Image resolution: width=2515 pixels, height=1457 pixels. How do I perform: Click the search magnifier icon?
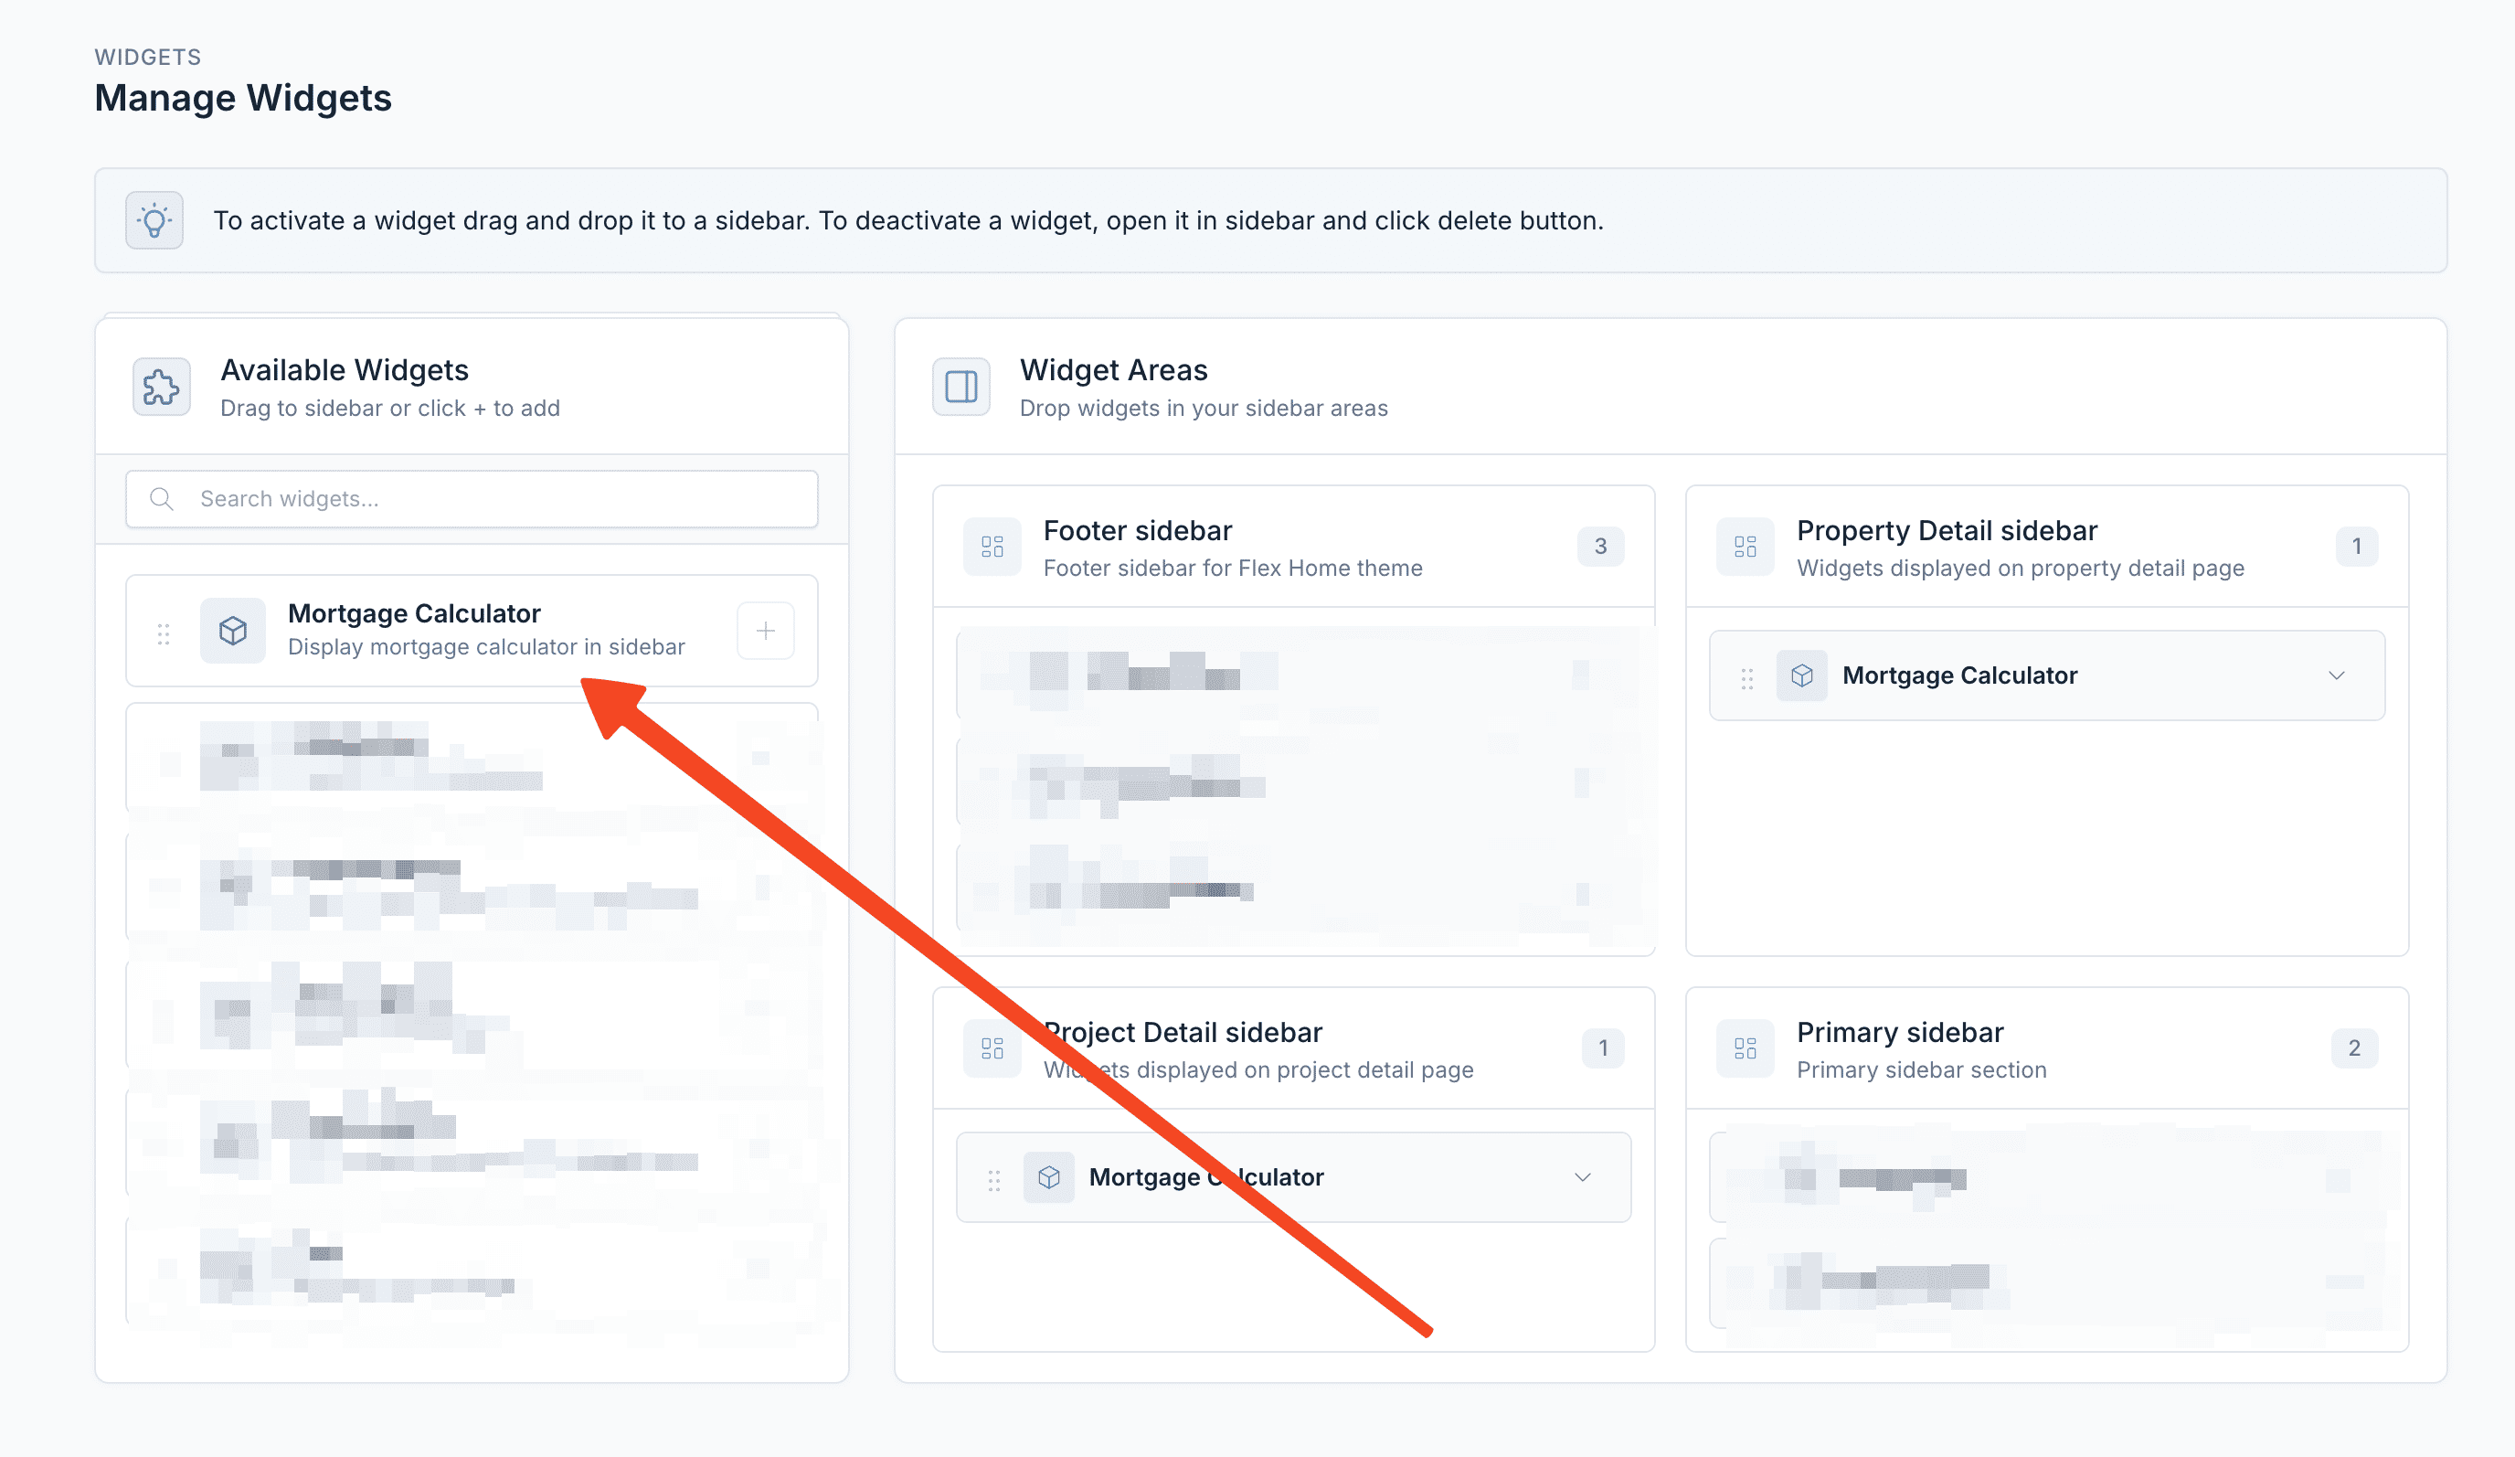pyautogui.click(x=162, y=499)
